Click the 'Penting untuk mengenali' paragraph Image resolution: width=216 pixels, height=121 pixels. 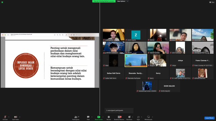pyautogui.click(x=67, y=52)
